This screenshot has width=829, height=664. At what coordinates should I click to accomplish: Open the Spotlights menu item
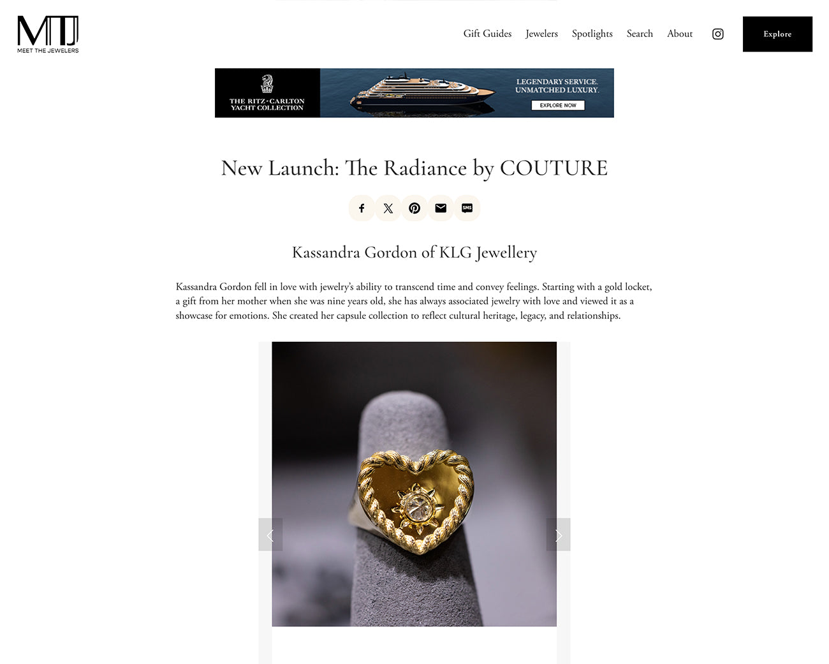(x=592, y=34)
